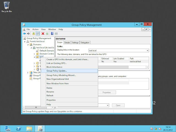Switch to the Delegation tab

point(85,43)
